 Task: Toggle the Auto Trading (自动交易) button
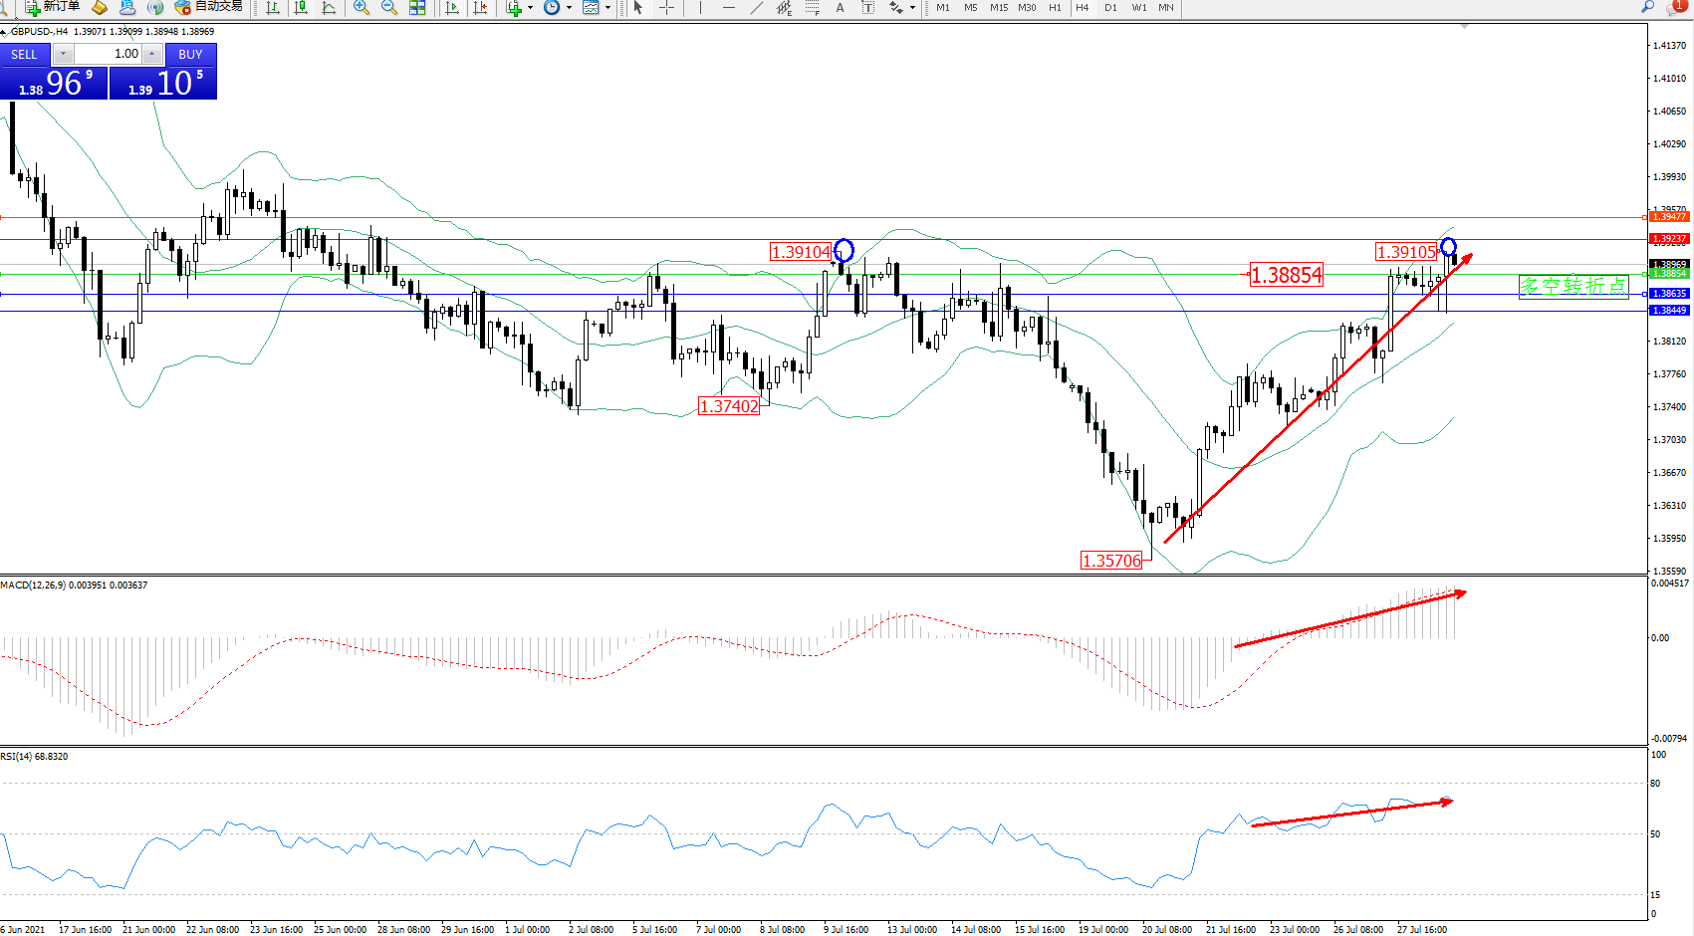click(209, 7)
